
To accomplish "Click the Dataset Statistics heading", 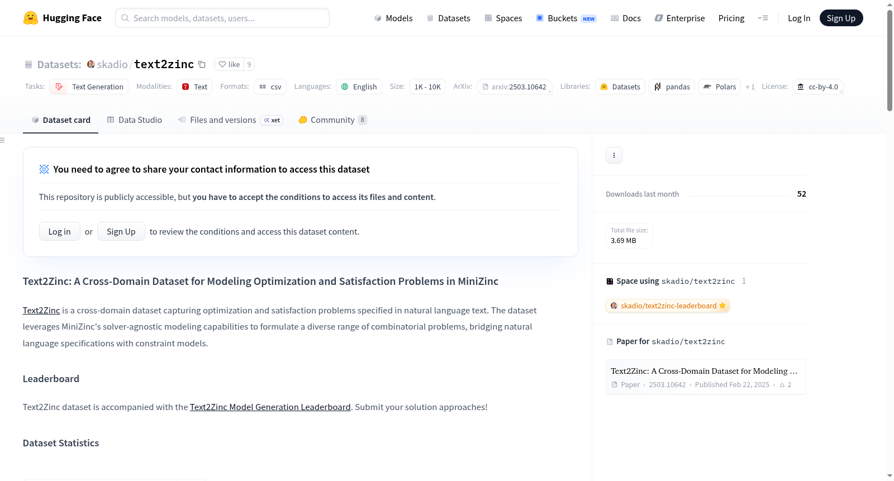I will tap(61, 443).
